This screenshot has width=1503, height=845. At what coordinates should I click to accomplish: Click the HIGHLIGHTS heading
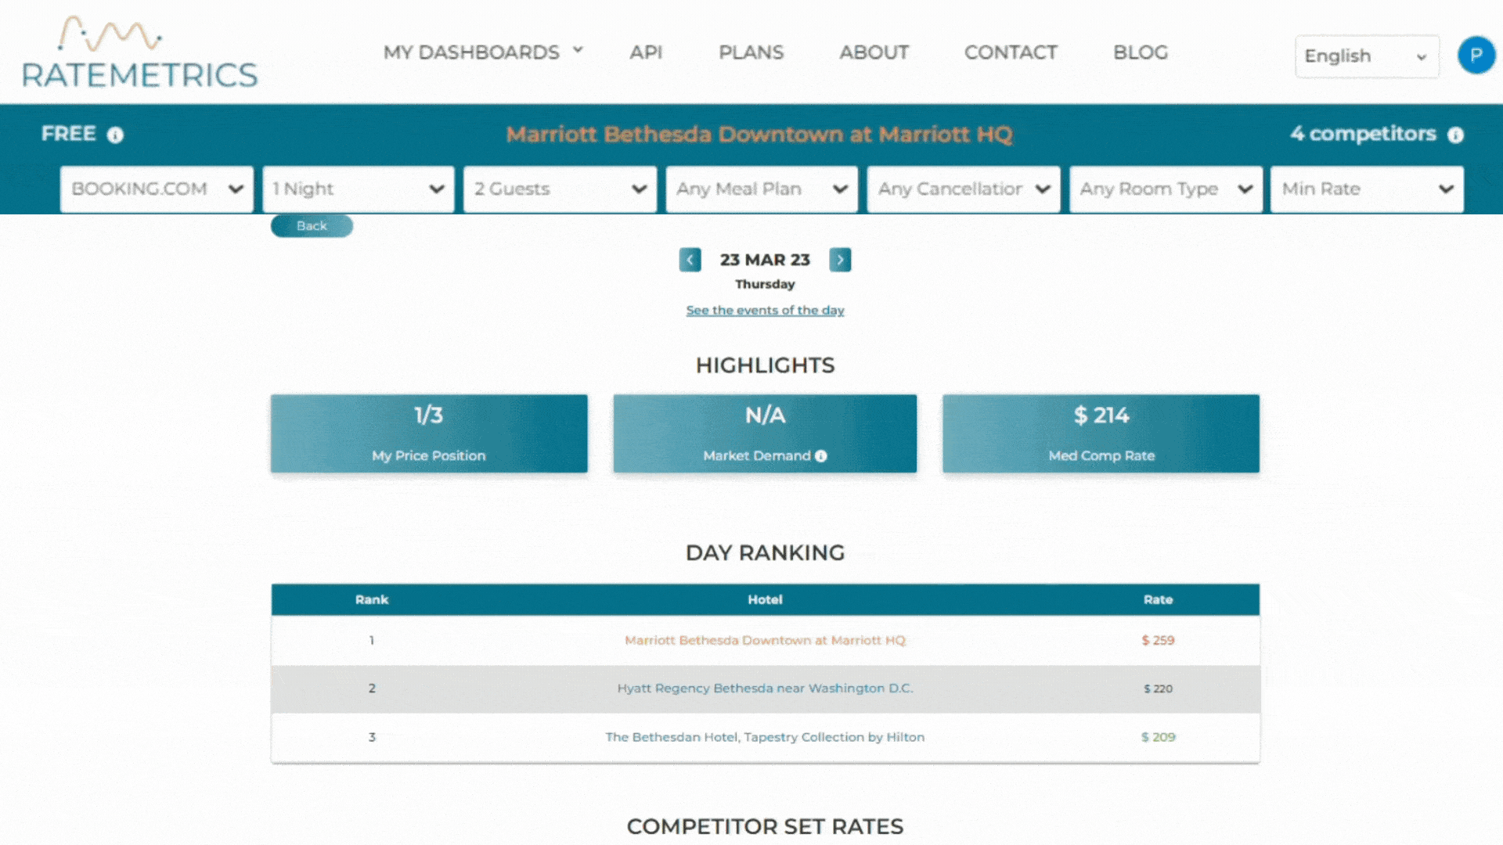click(765, 365)
